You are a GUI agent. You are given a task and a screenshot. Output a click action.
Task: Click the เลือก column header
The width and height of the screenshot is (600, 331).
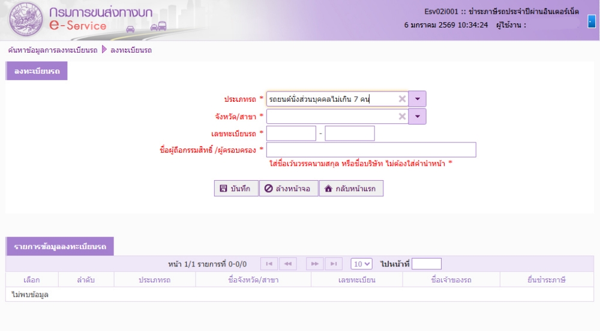point(32,280)
